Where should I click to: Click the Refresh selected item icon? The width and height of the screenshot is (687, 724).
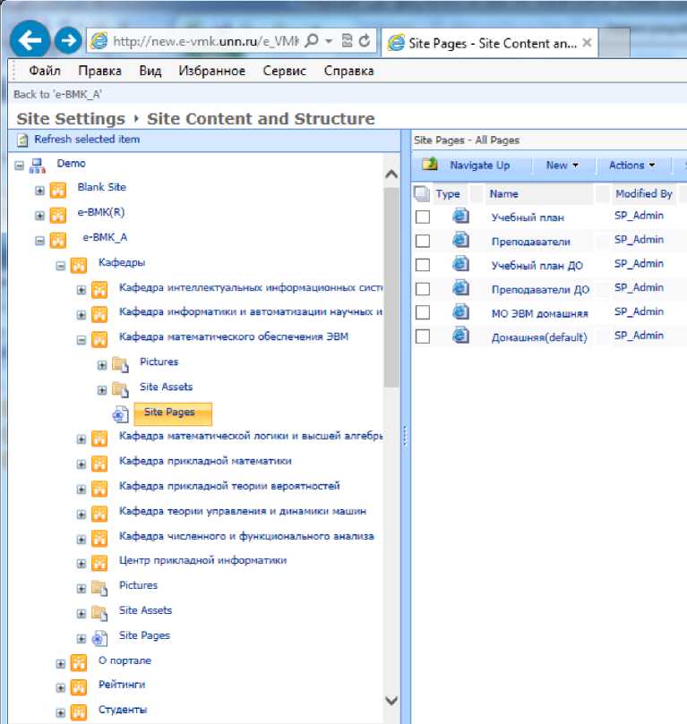pos(23,140)
